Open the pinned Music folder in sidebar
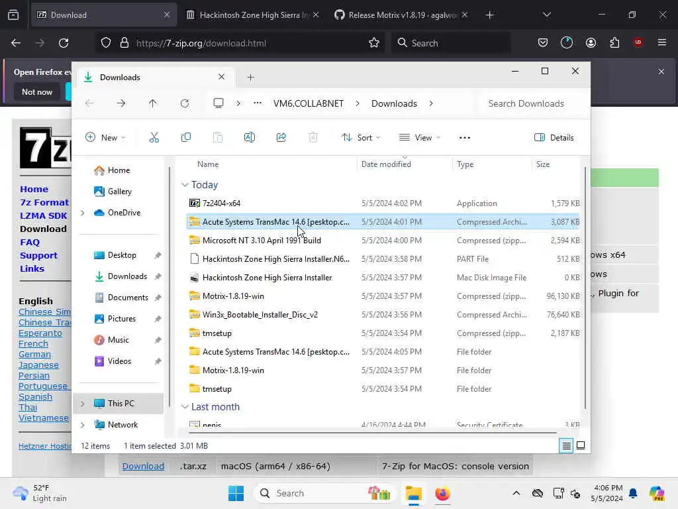This screenshot has height=509, width=678. coord(111,340)
